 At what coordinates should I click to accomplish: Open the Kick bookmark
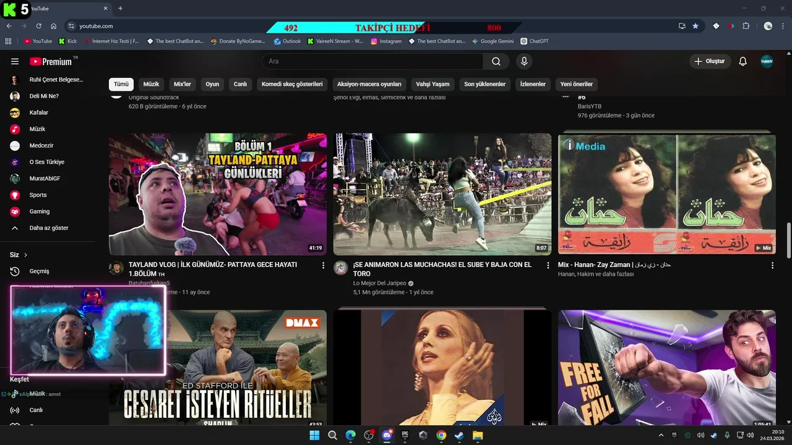(x=67, y=41)
